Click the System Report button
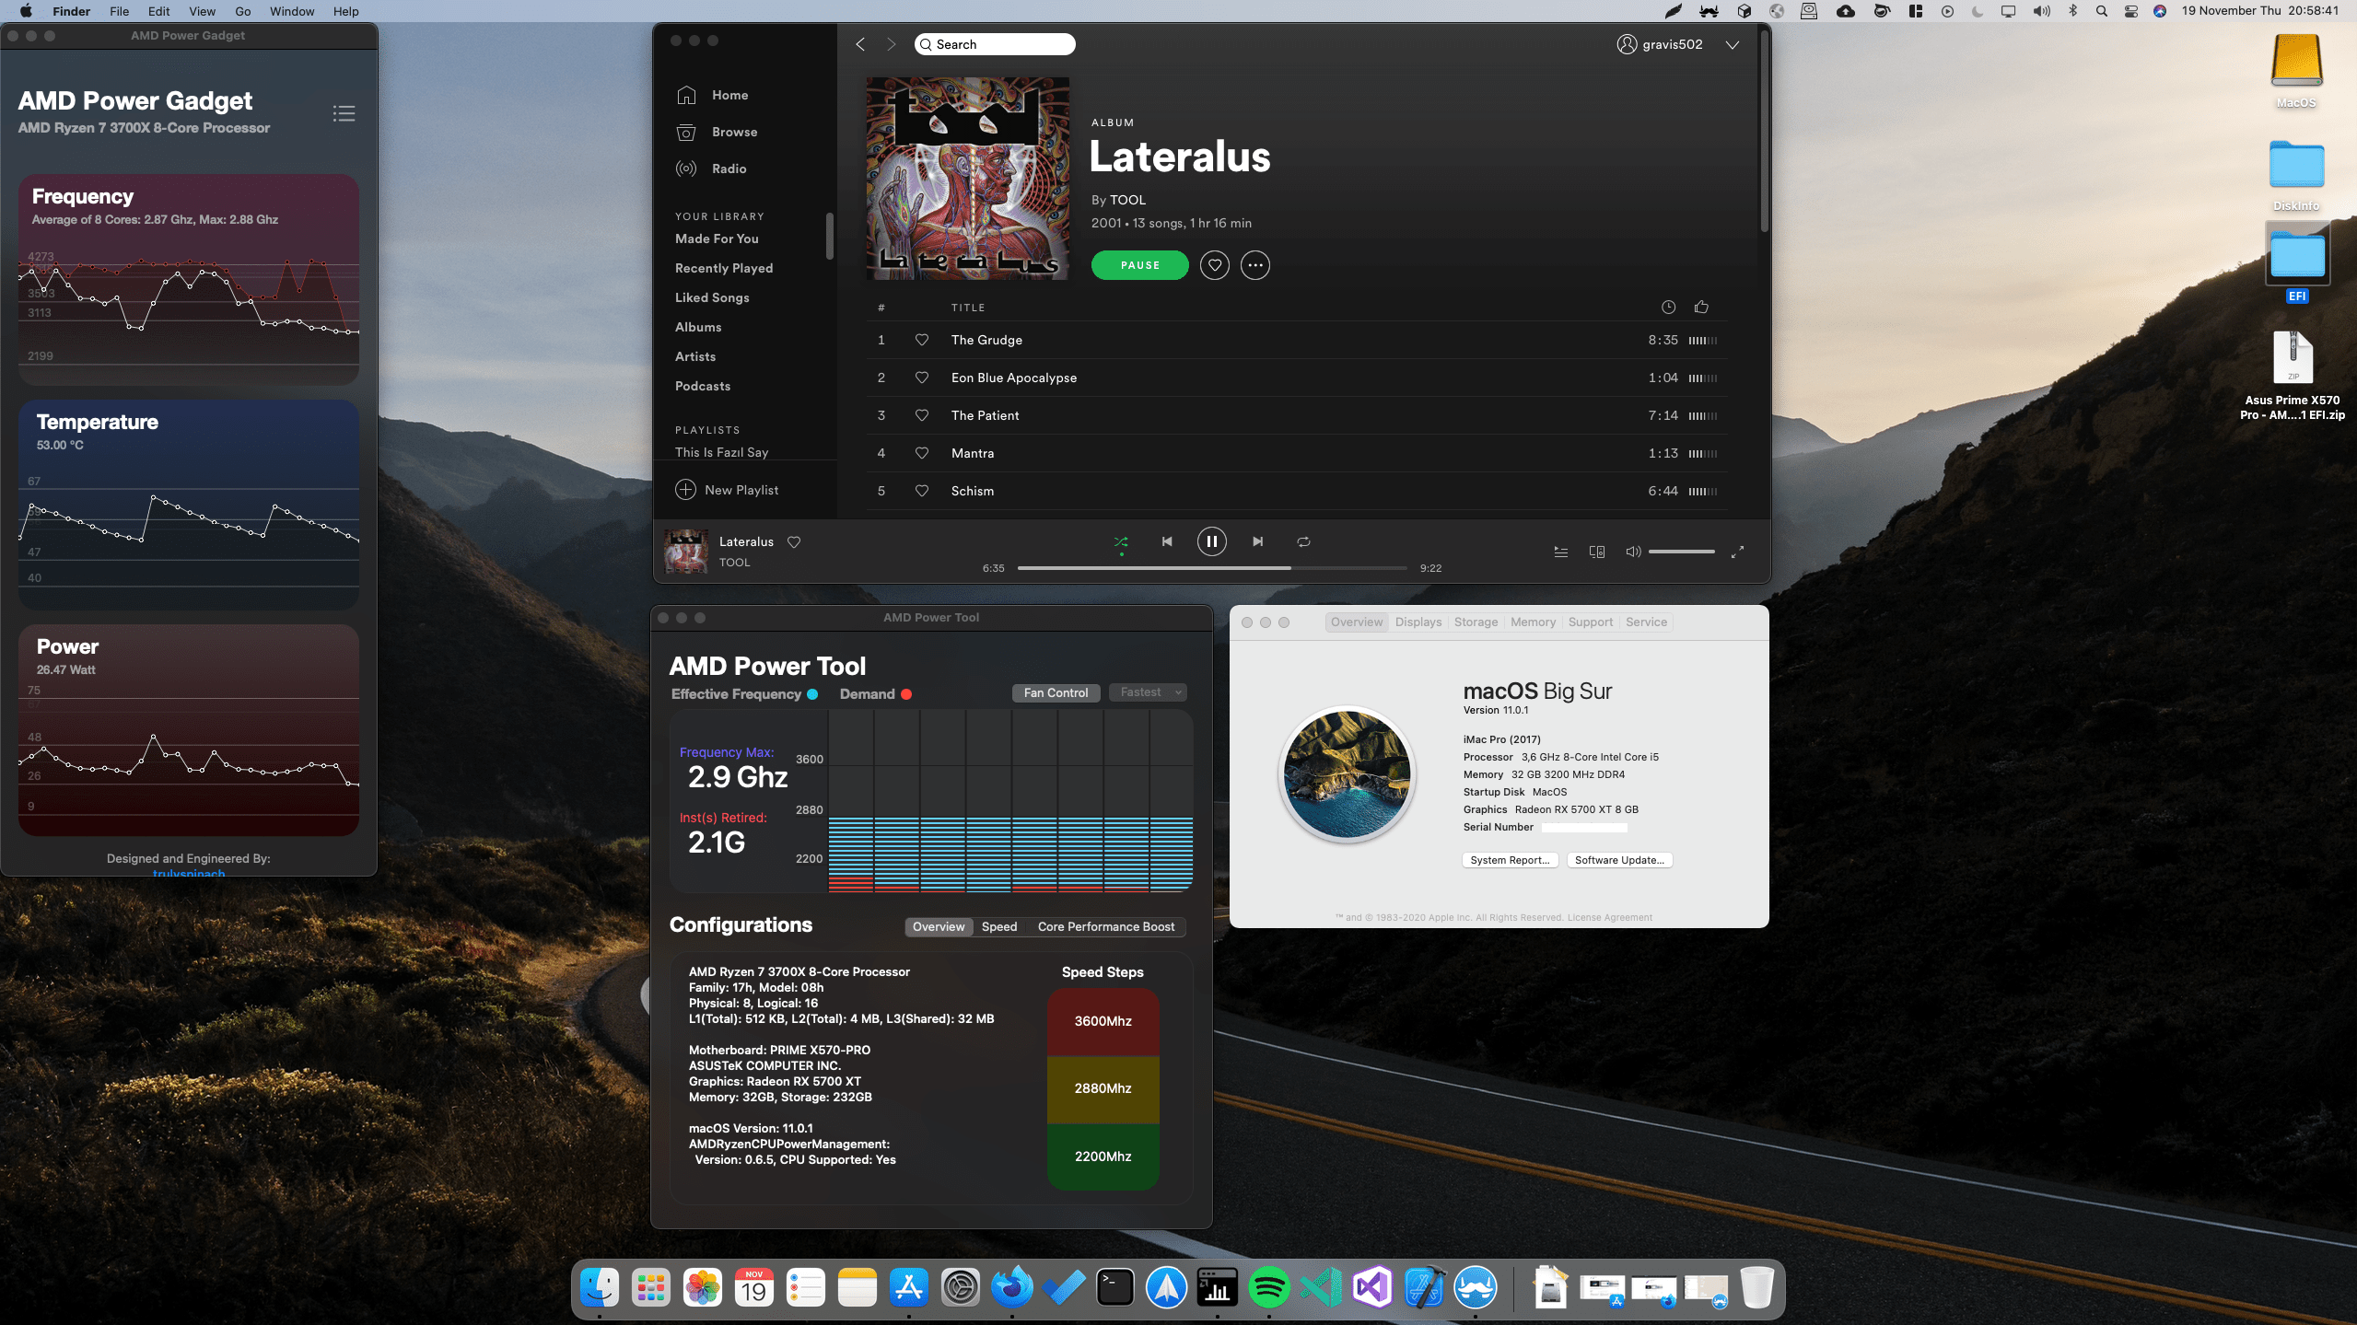Screen dimensions: 2357x1325 (1509, 859)
